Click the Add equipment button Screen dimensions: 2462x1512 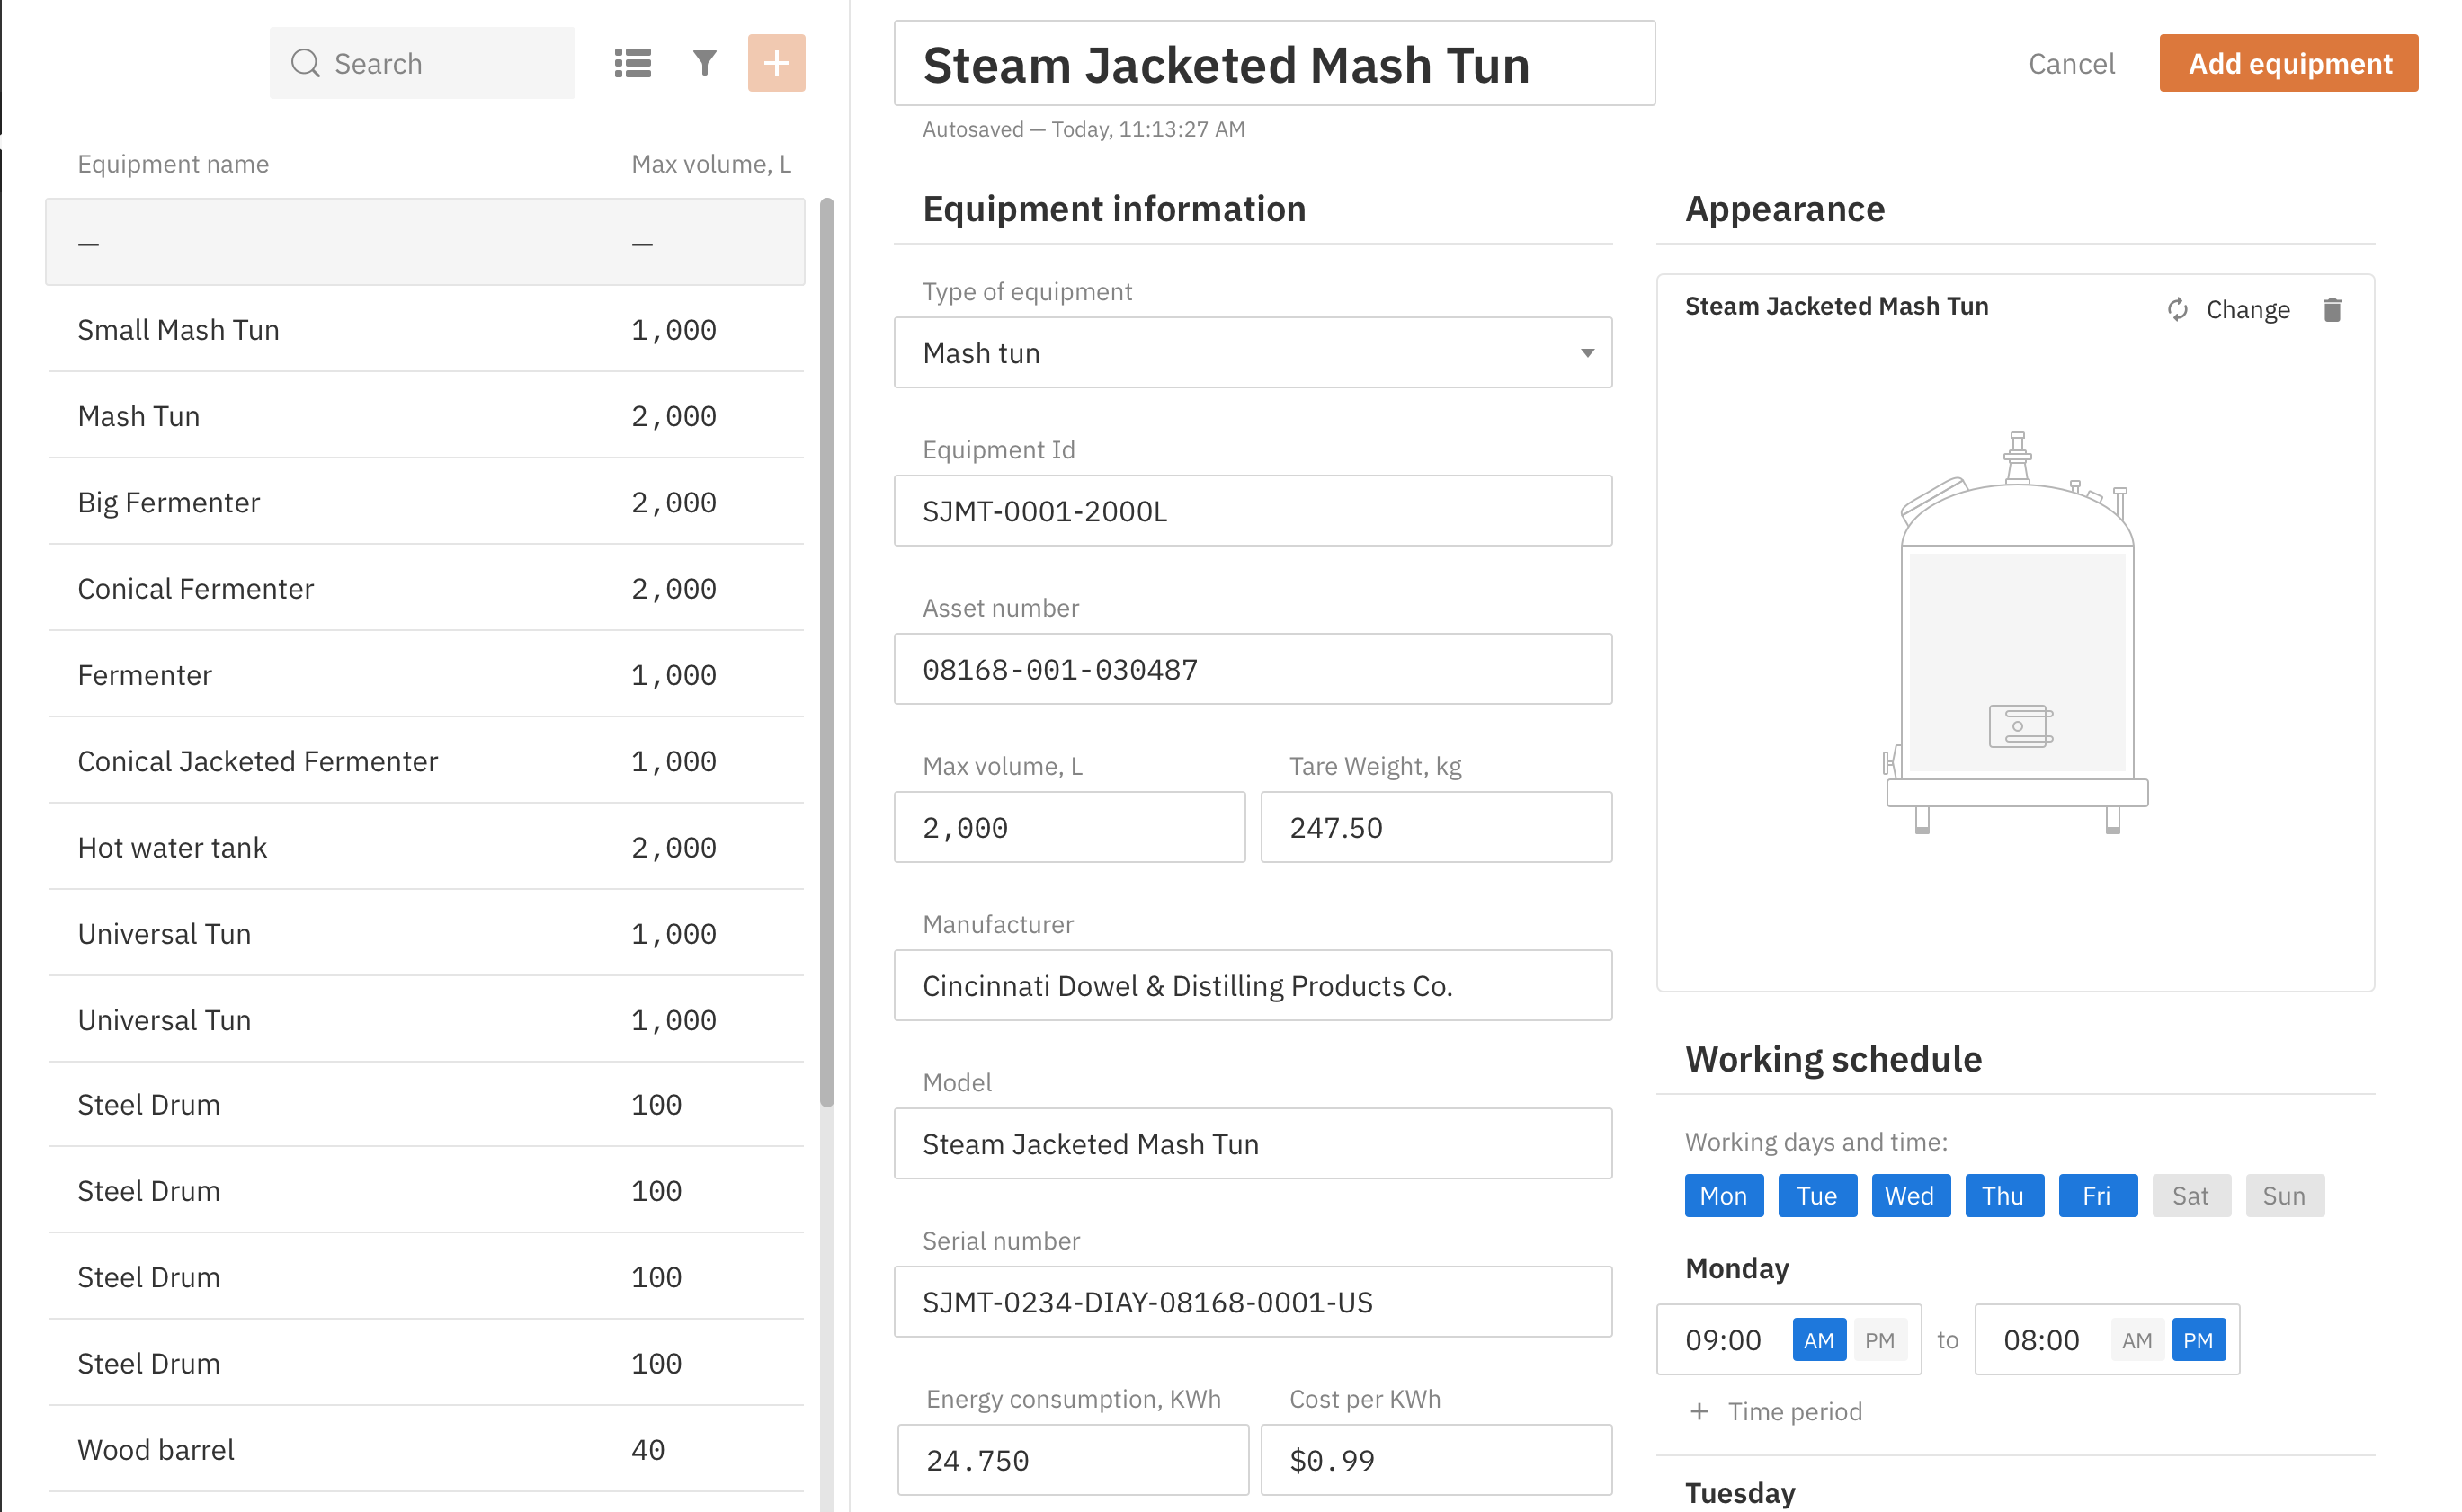point(2289,63)
